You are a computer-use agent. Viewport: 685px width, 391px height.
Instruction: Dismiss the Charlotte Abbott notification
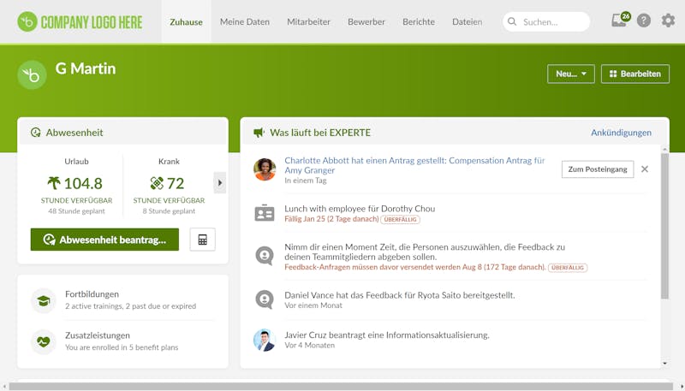[645, 169]
